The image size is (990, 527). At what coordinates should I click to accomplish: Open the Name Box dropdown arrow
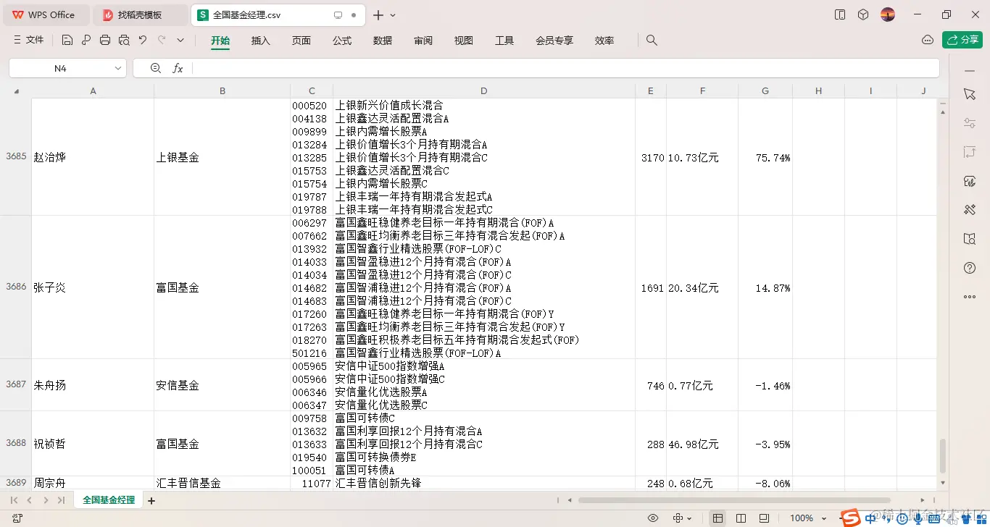[x=118, y=68]
